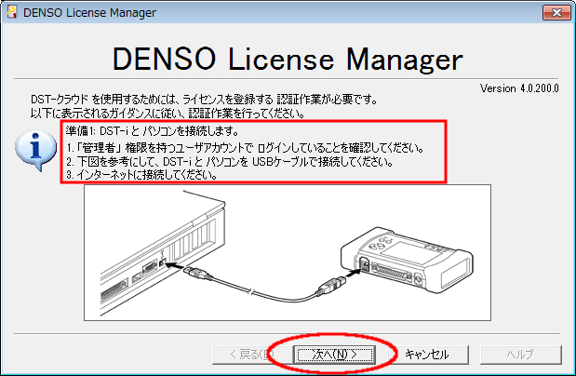Click the title bar application icon
Viewport: 576px width, 376px height.
tap(12, 12)
